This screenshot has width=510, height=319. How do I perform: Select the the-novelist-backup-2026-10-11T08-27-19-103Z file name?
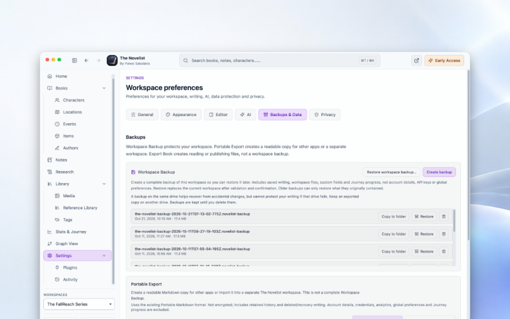192,232
